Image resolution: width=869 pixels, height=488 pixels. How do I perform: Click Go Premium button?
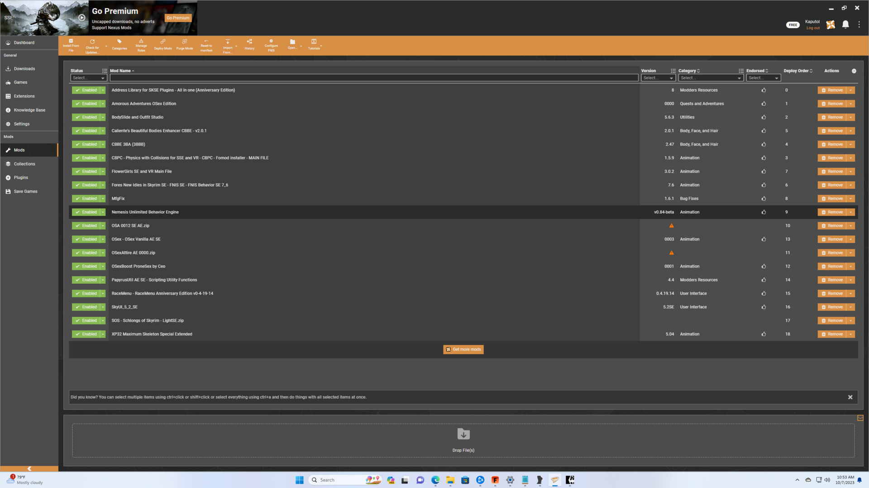tap(178, 18)
